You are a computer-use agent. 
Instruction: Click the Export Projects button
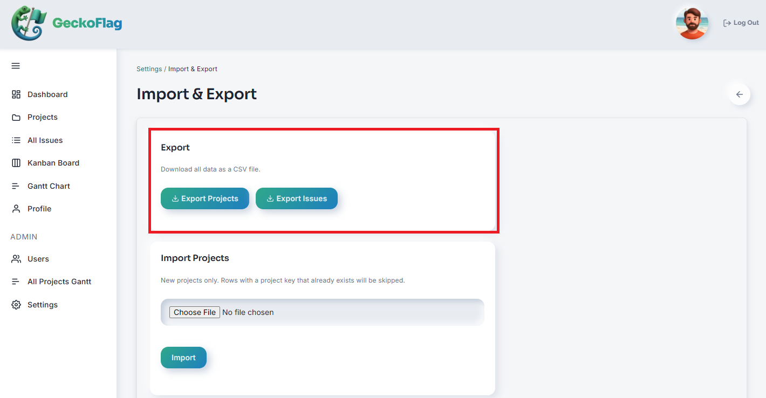(x=205, y=198)
